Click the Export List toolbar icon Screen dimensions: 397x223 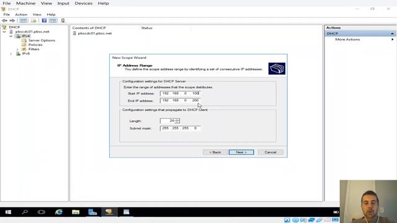(x=33, y=20)
